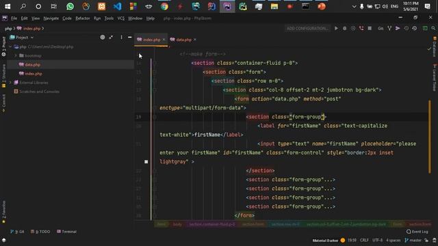Open the Database side panel
The height and width of the screenshot is (246, 438).
[435, 47]
